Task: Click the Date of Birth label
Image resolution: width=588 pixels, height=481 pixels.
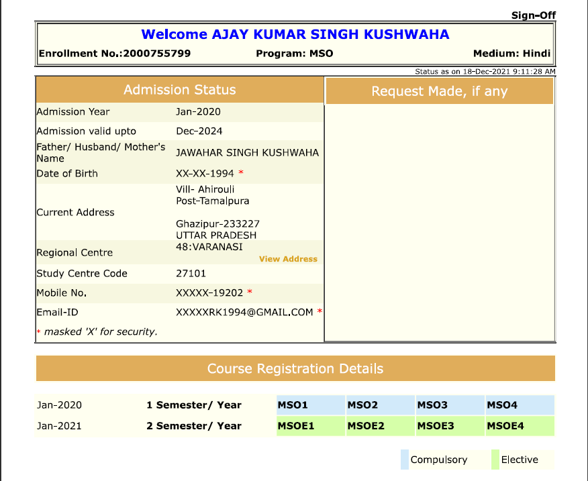Action: point(67,174)
